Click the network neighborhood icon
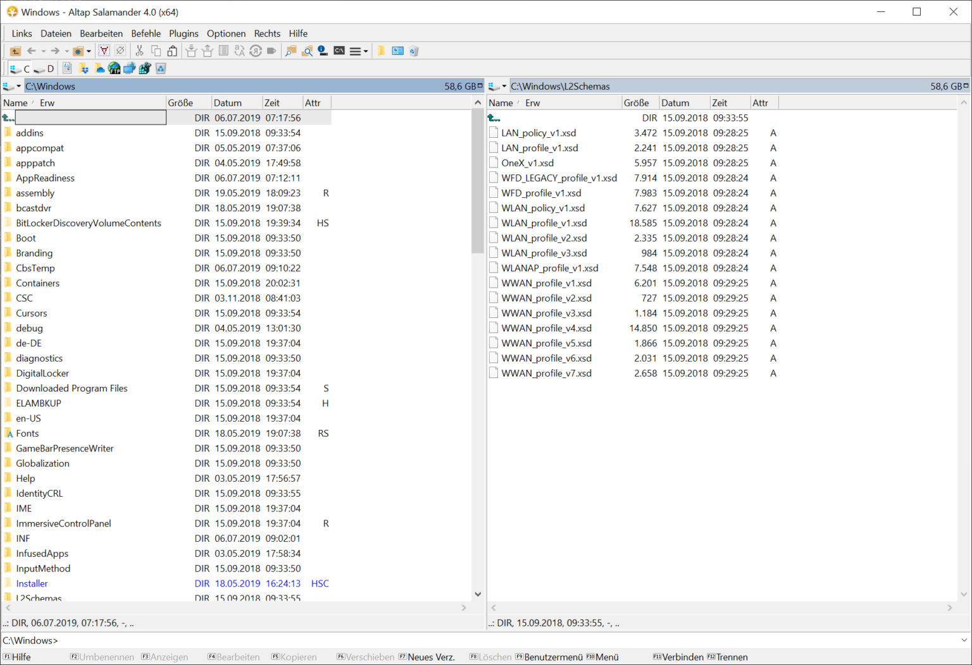Screen dimensions: 972x665 tap(130, 68)
